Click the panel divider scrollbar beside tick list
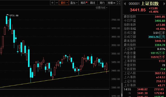The width and height of the screenshot is (166, 97). 122,90
